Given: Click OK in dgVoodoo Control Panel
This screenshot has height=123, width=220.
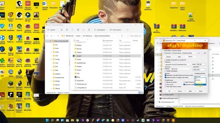Looking at the screenshot, I should 169,91.
